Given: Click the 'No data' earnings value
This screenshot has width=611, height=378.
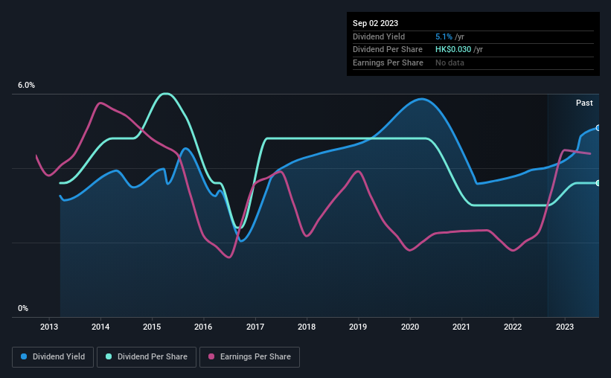Looking at the screenshot, I should 450,63.
